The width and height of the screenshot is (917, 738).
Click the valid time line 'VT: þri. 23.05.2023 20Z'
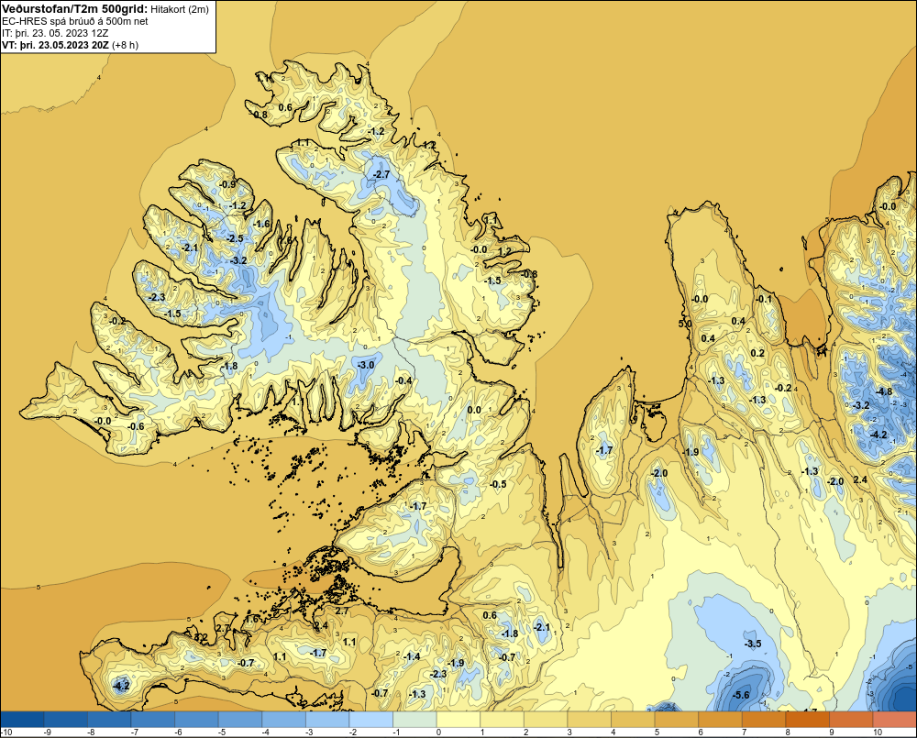(x=56, y=45)
